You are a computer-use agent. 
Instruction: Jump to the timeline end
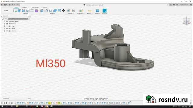pyautogui.click(x=12, y=103)
